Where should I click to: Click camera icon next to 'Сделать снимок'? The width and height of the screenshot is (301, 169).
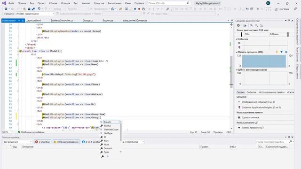(239, 117)
